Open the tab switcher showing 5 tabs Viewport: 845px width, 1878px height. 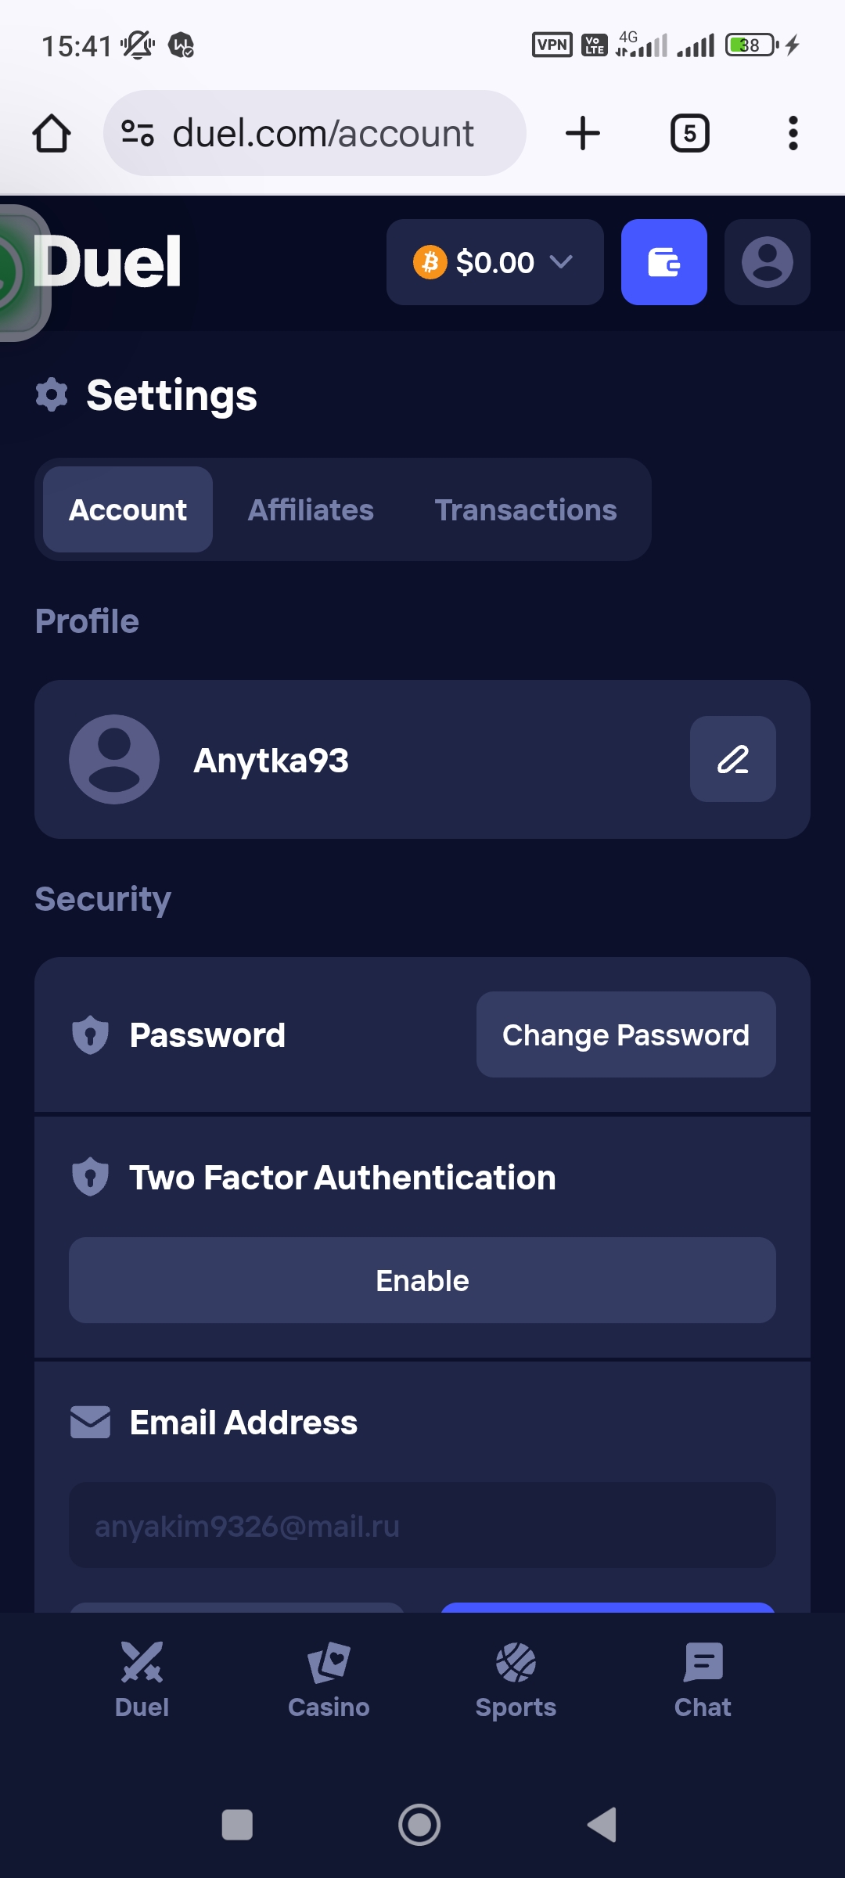[x=689, y=133]
